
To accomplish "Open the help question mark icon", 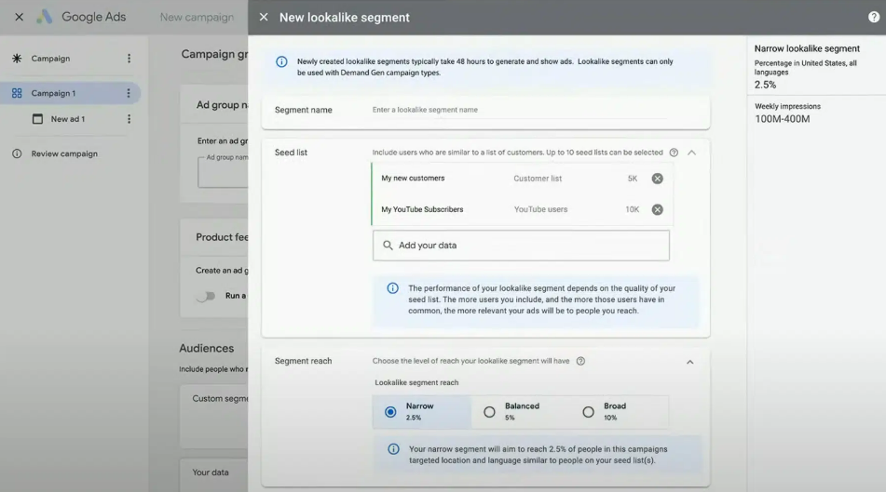I will click(x=874, y=17).
